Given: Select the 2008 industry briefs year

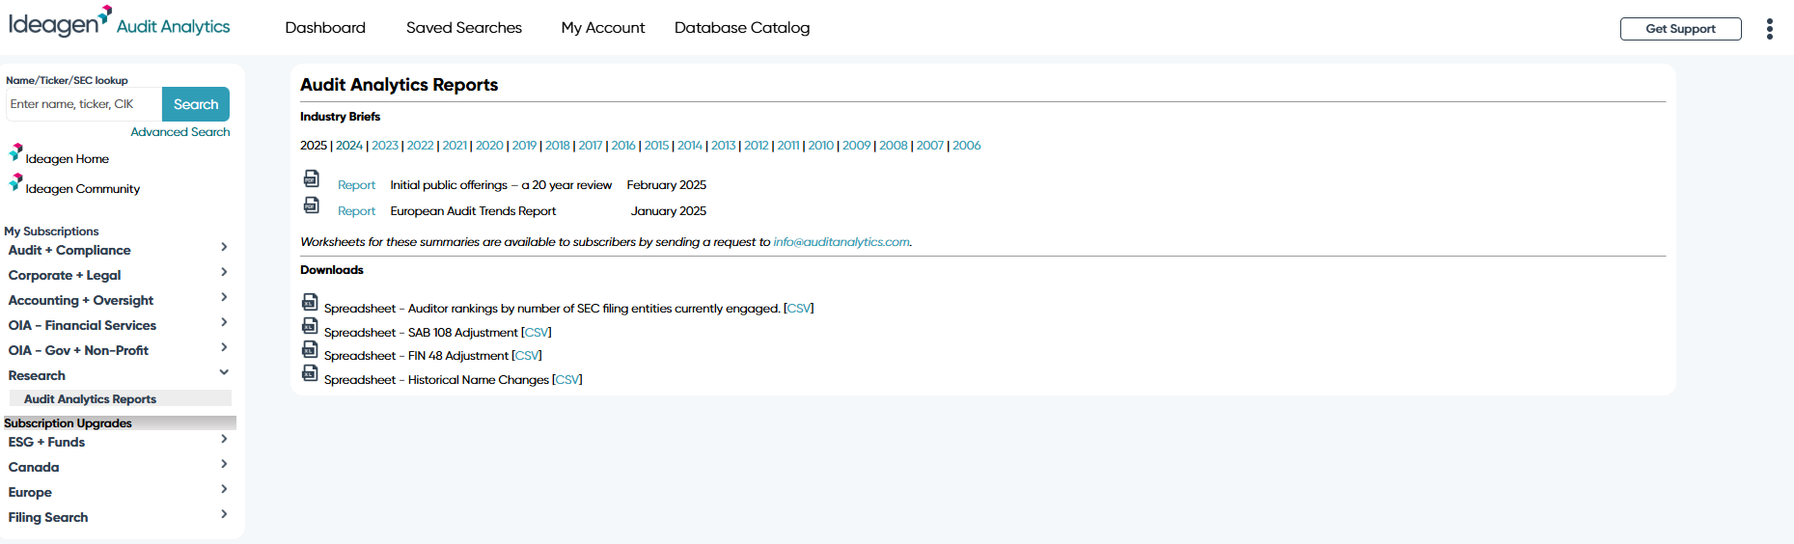Looking at the screenshot, I should coord(894,146).
